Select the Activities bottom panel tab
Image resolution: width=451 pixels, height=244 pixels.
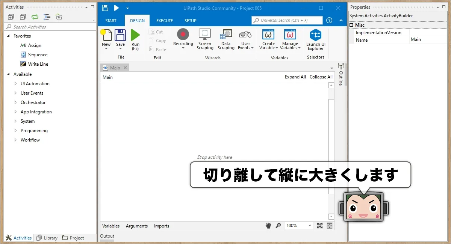(19, 238)
